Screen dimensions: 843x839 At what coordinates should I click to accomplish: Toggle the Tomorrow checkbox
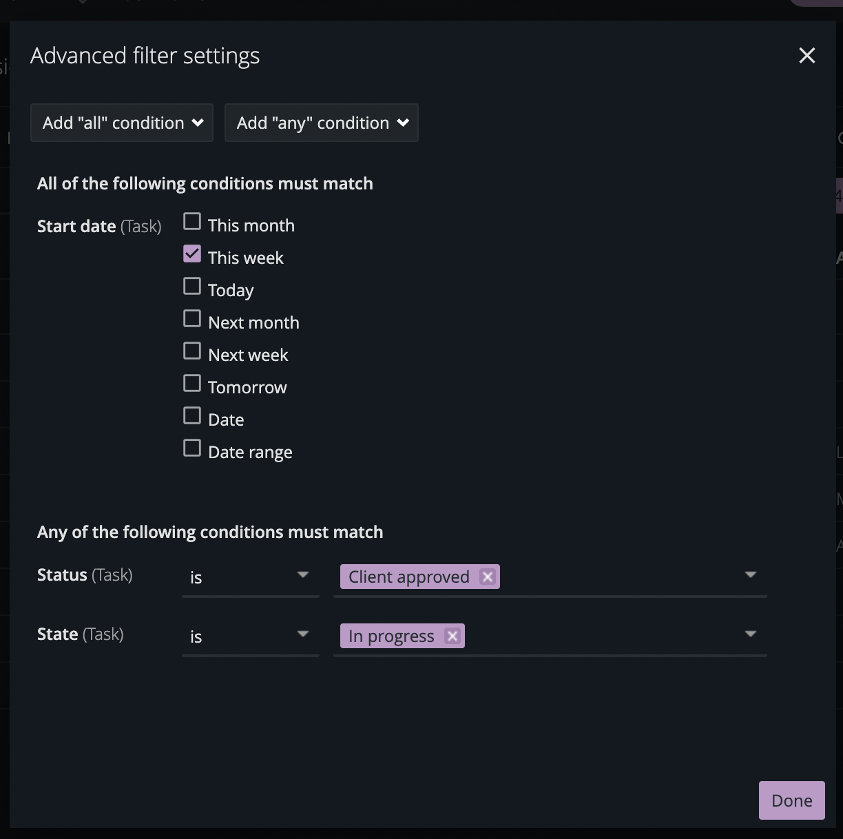(x=192, y=384)
